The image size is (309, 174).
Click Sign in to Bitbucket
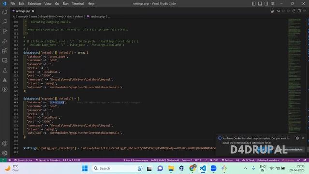(x=47, y=160)
